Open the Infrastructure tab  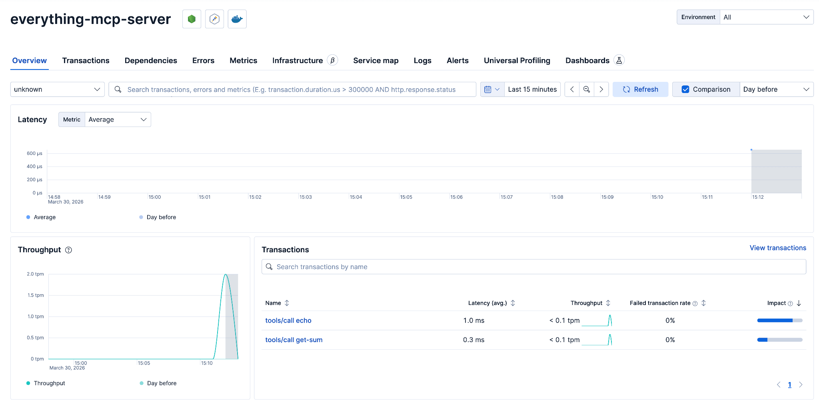[x=298, y=61]
